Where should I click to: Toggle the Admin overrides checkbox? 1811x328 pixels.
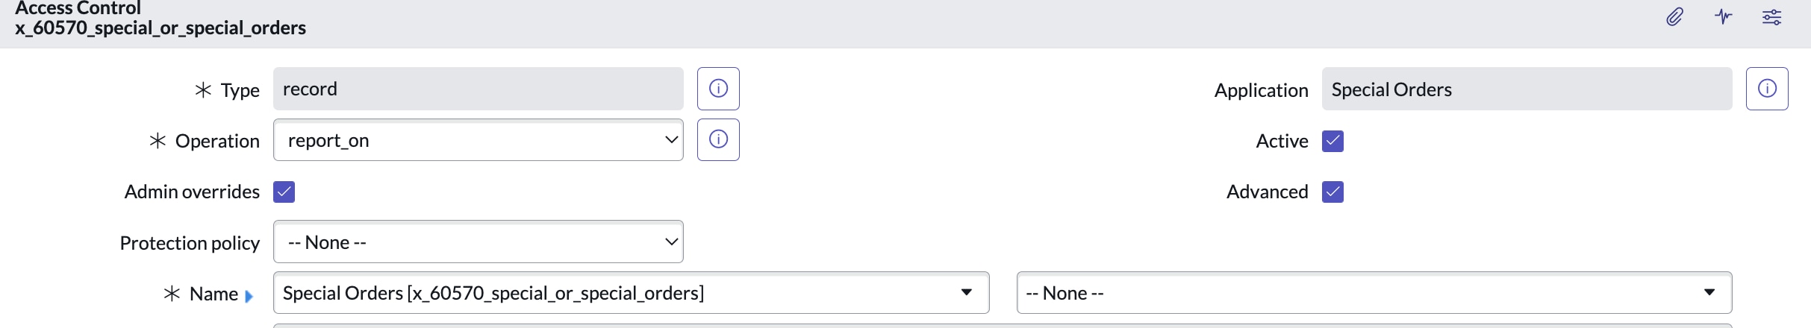[x=284, y=192]
